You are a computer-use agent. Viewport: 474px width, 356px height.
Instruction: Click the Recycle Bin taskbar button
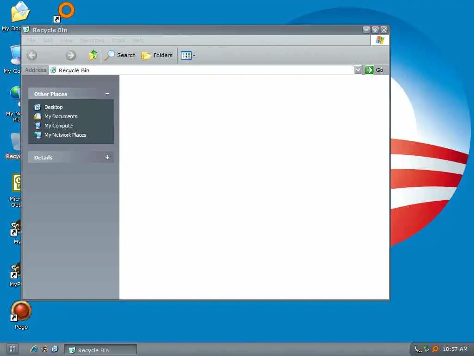pos(100,350)
